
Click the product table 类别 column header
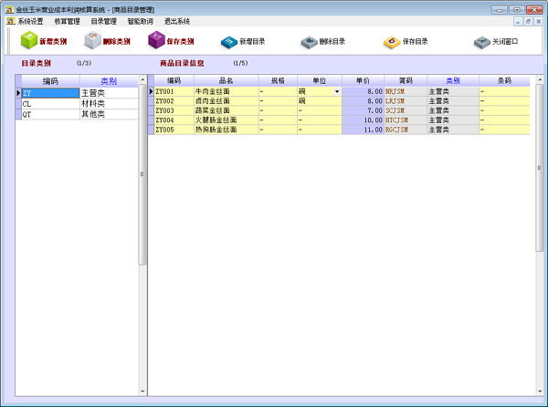pos(453,81)
